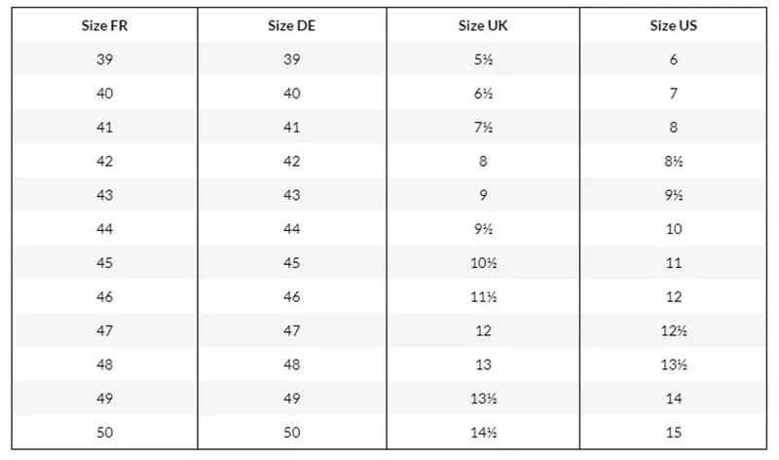Select FR size 48 cell

tap(104, 364)
